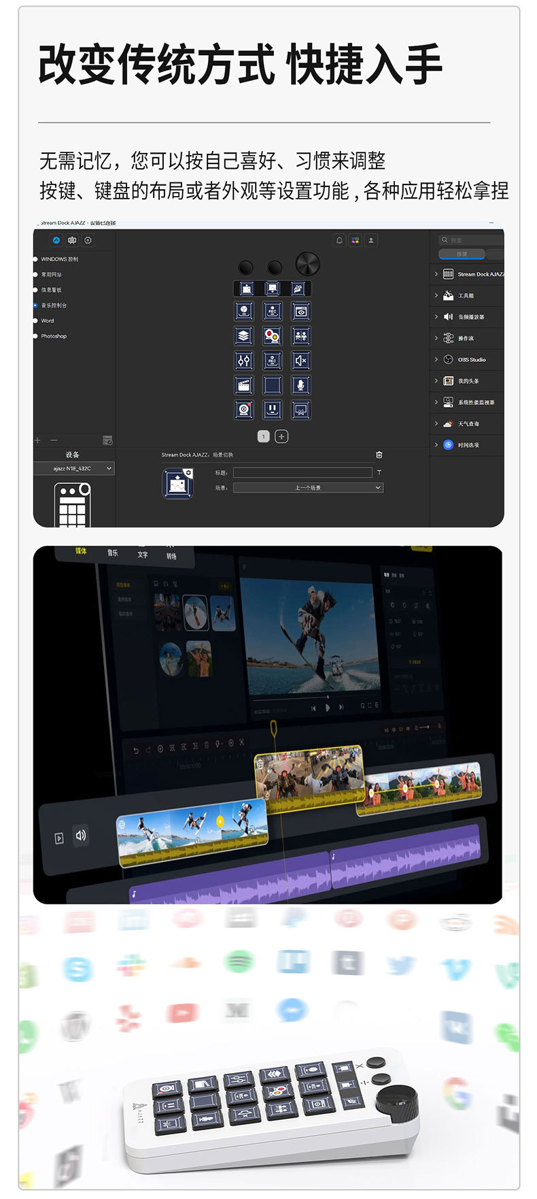Select the empty key beside the microphone key
The width and height of the screenshot is (537, 1199).
click(272, 384)
